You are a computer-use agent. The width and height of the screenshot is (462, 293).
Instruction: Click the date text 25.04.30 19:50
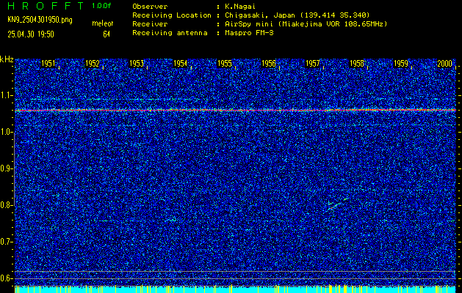[31, 34]
